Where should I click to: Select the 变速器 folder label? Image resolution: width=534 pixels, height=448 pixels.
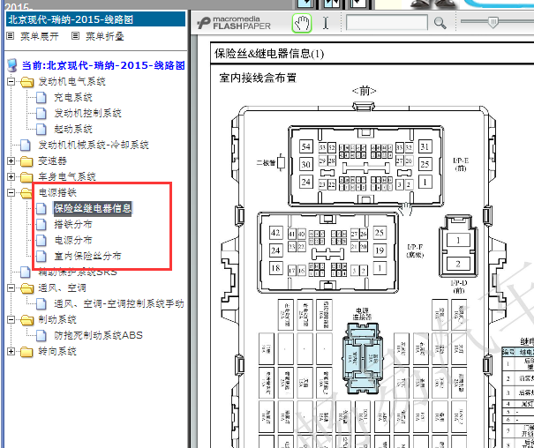pos(52,161)
